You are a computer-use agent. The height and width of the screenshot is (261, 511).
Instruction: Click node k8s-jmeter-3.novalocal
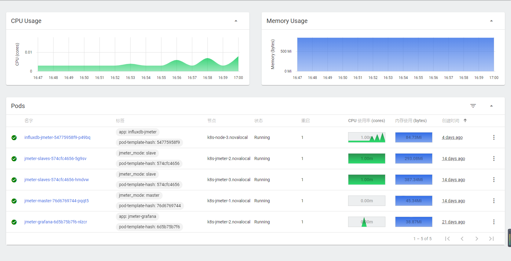(x=229, y=180)
